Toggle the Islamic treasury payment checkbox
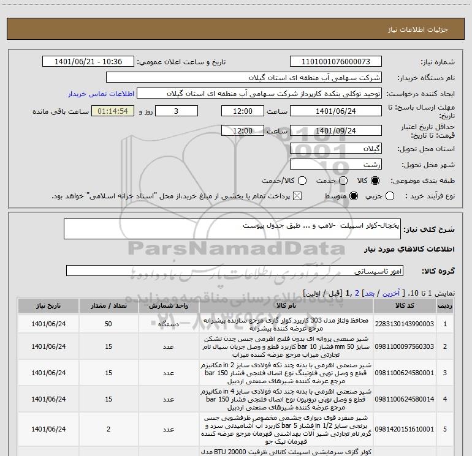This screenshot has width=472, height=456. 297,196
